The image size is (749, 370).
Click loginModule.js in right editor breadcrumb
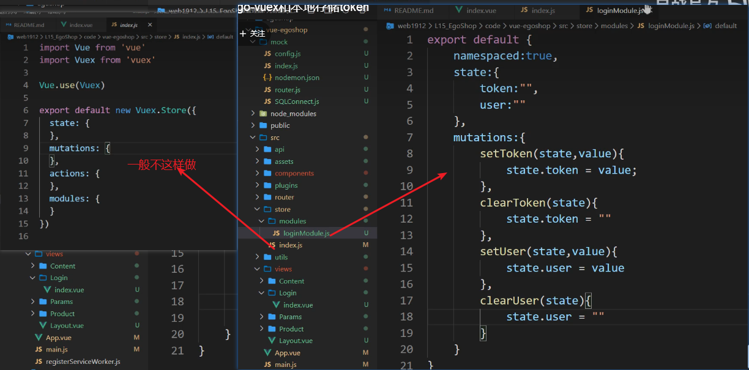[x=671, y=26]
